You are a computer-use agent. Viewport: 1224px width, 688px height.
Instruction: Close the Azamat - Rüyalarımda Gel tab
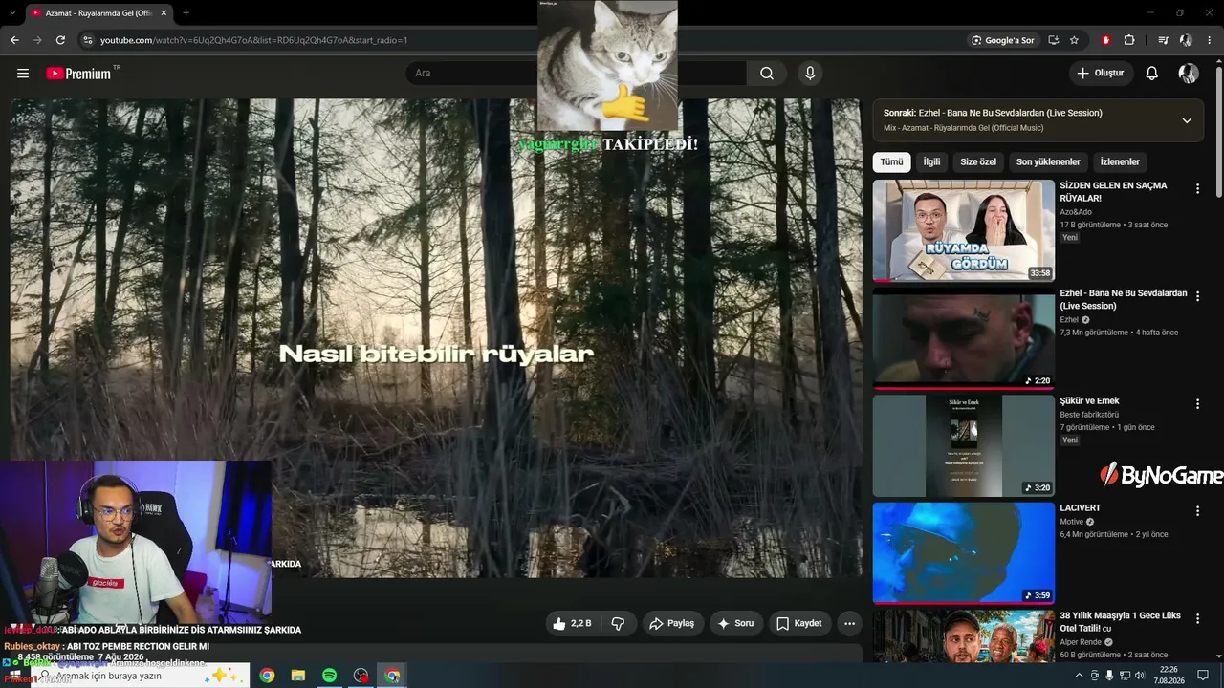pyautogui.click(x=164, y=13)
